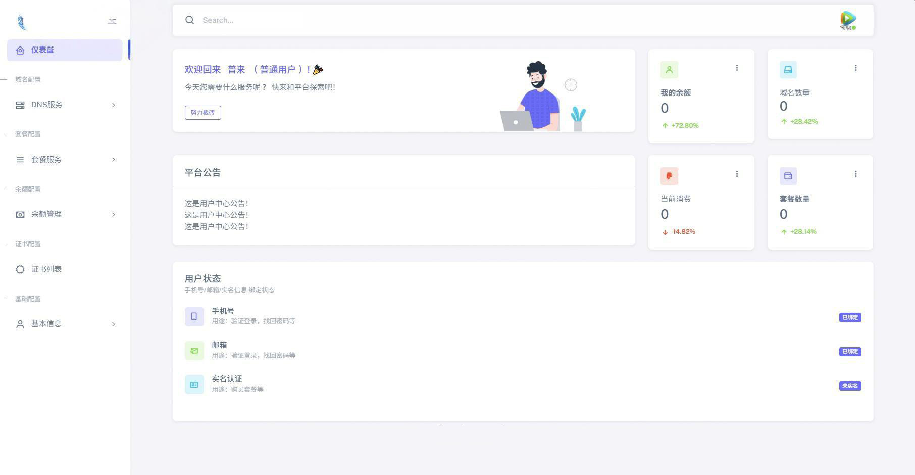
Task: Click the 努力板砖 button
Action: 203,113
